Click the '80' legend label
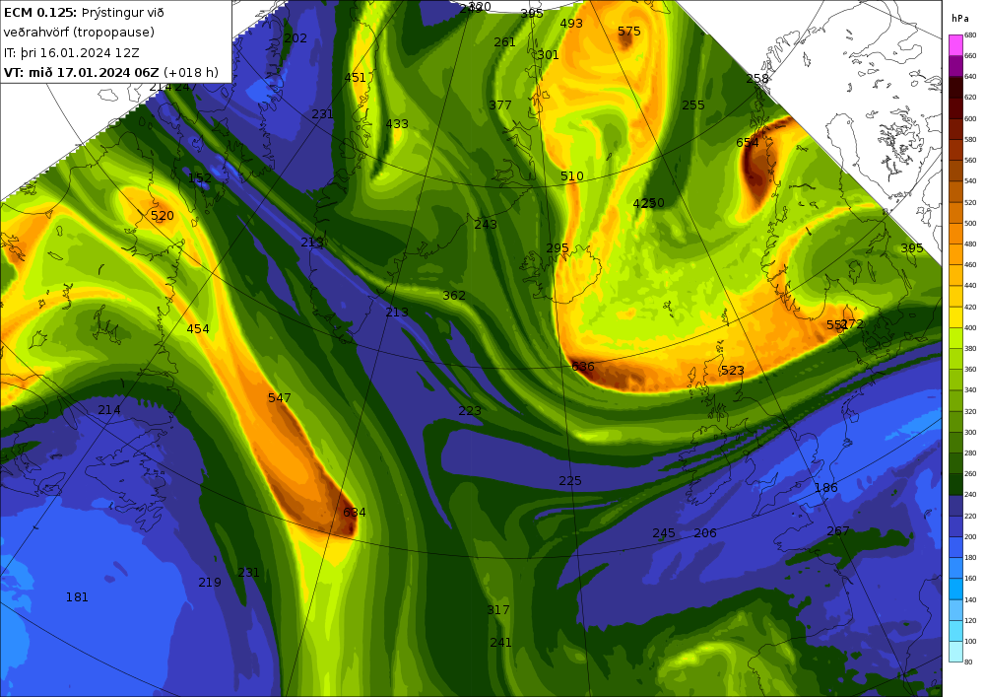Image resolution: width=985 pixels, height=697 pixels. click(x=968, y=662)
